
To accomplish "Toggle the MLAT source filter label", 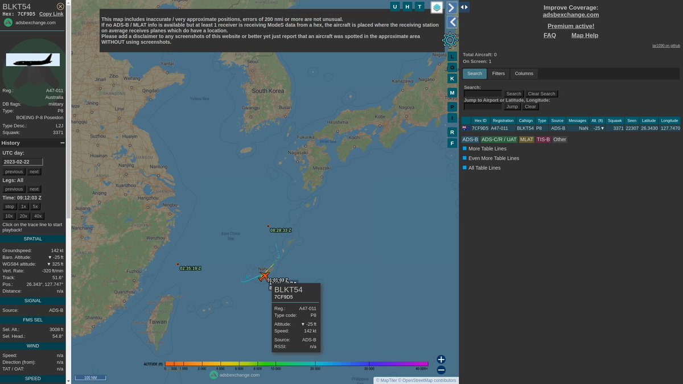I will pos(526,139).
